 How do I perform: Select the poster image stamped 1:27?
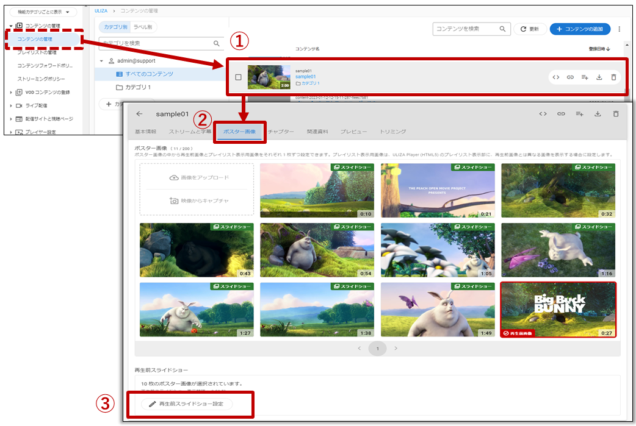(197, 310)
